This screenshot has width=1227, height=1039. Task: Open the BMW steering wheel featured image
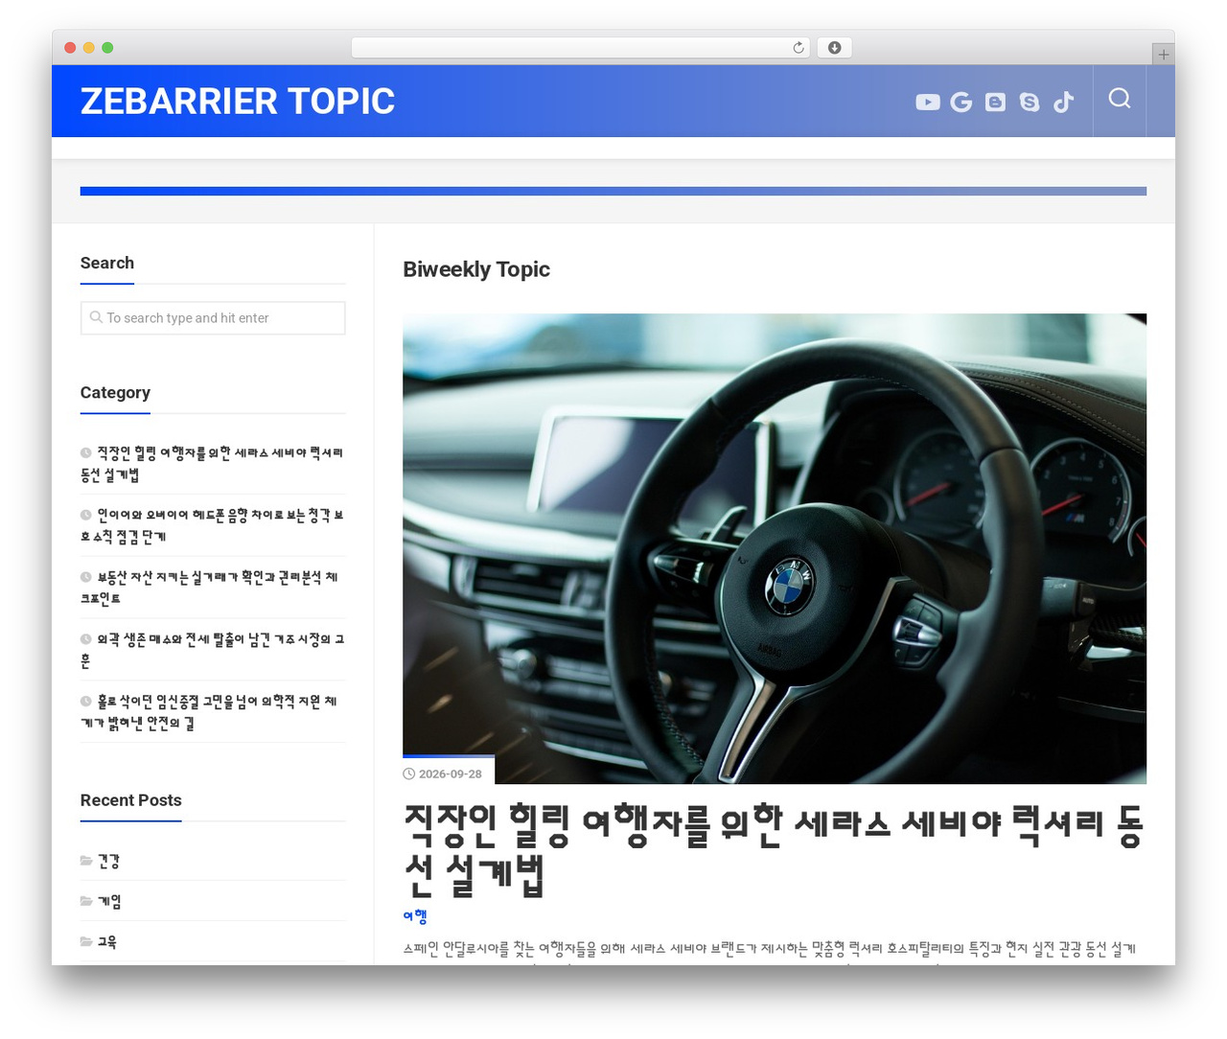[x=775, y=548]
